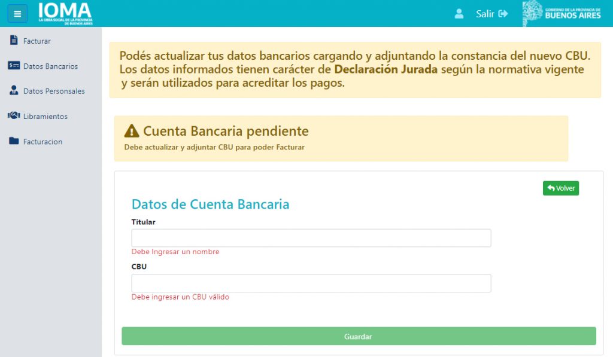The width and height of the screenshot is (613, 357).
Task: Toggle the hamburger sidebar menu button
Action: [x=17, y=14]
